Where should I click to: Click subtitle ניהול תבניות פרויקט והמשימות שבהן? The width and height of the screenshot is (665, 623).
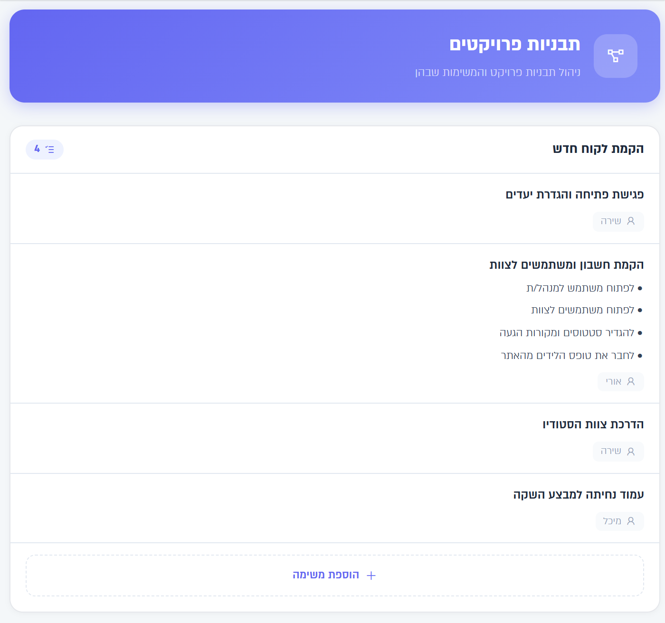[x=498, y=72]
